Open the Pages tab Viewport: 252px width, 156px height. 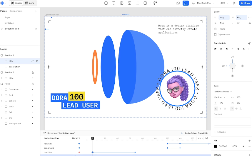(3, 11)
